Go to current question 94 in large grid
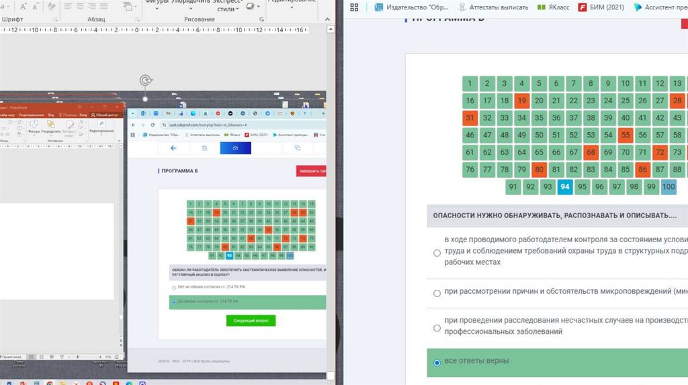 pyautogui.click(x=564, y=186)
